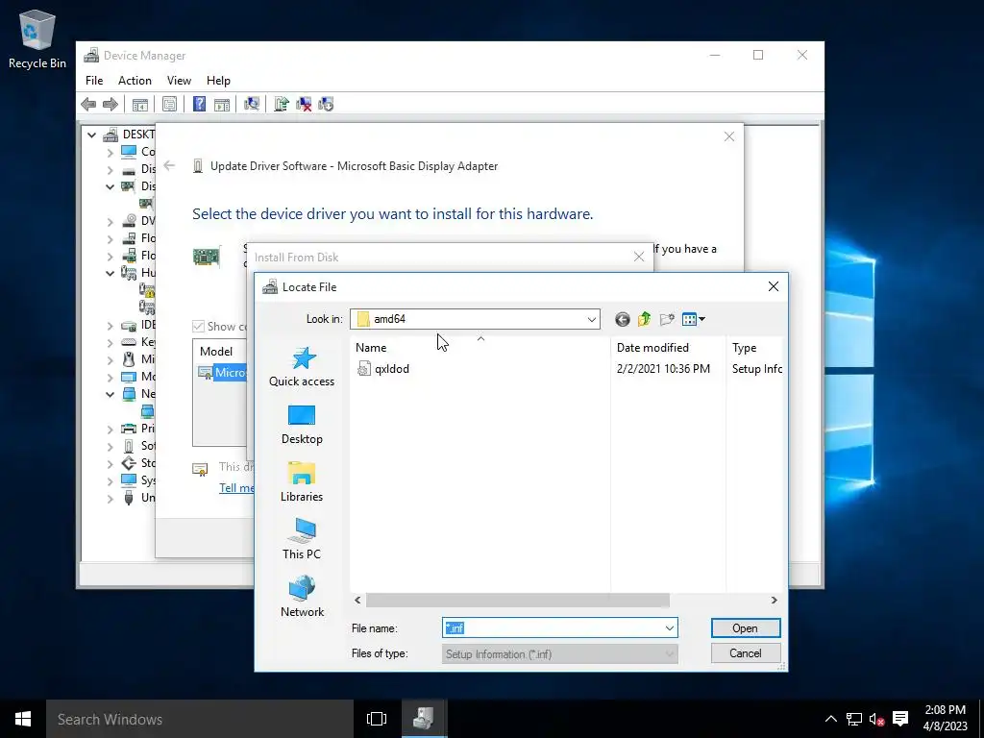Toggle Show compatible hardware checkbox

[198, 327]
